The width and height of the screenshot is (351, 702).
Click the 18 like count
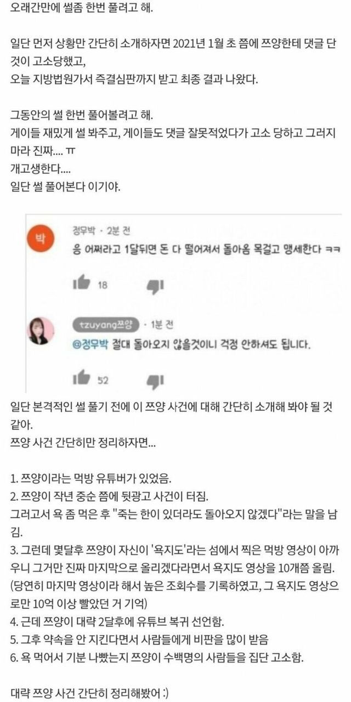(102, 285)
